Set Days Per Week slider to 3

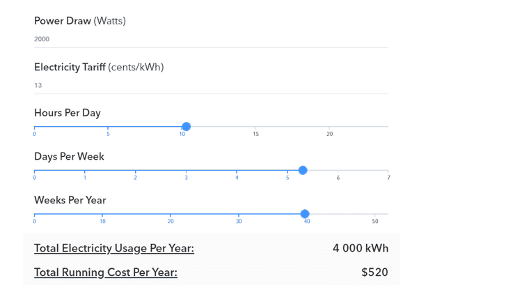[x=186, y=170]
